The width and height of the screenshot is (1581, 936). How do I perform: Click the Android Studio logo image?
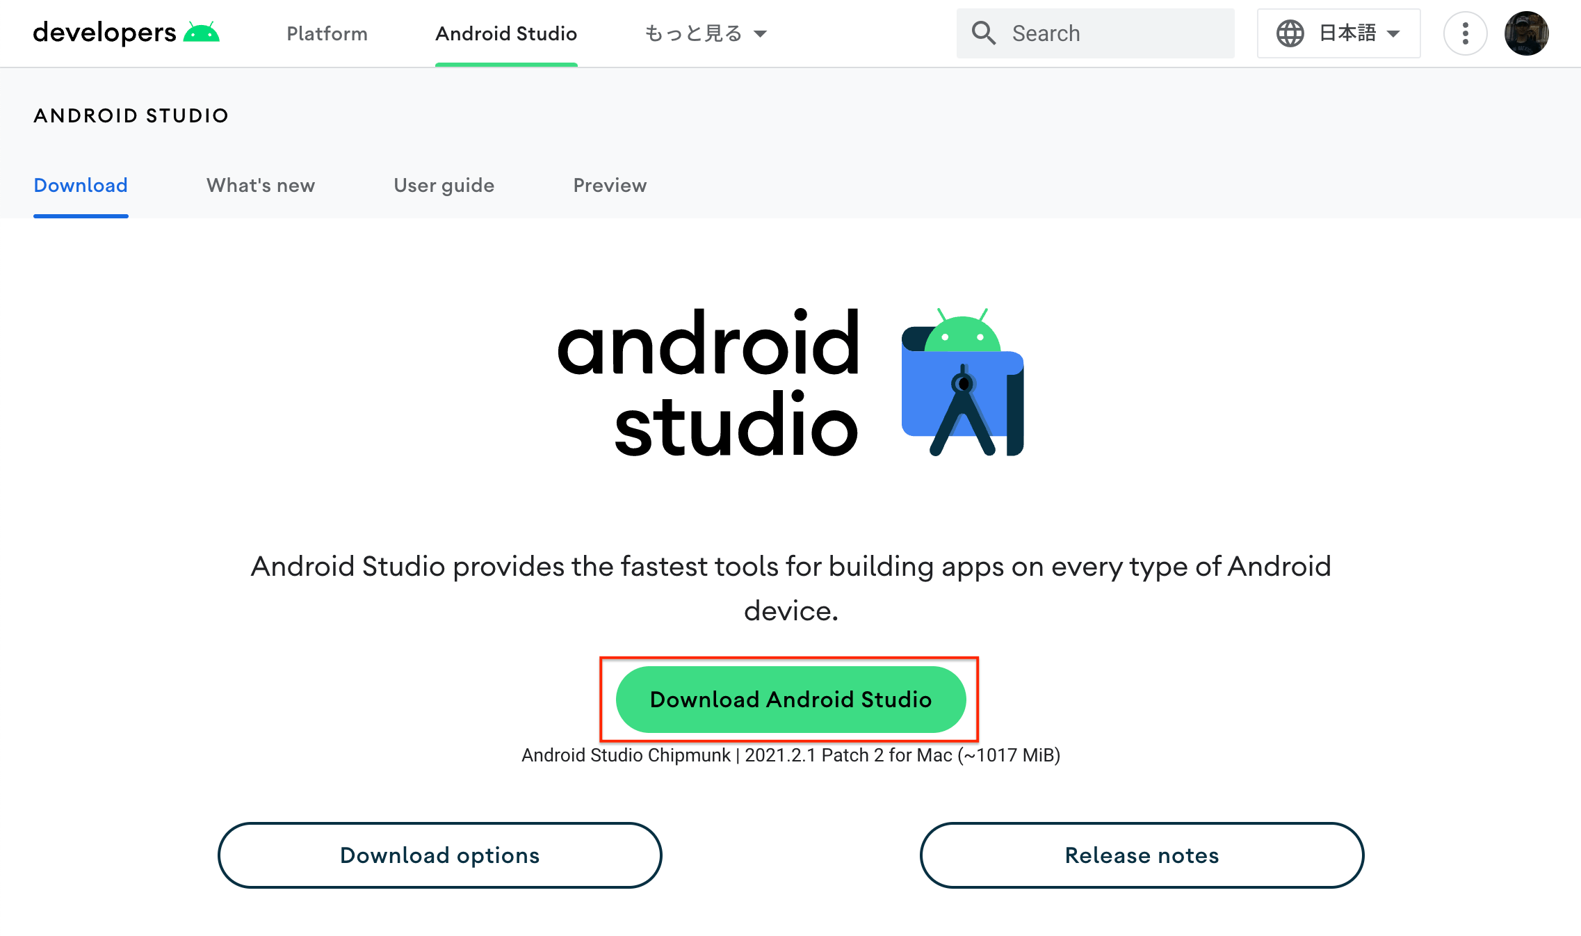pos(790,382)
